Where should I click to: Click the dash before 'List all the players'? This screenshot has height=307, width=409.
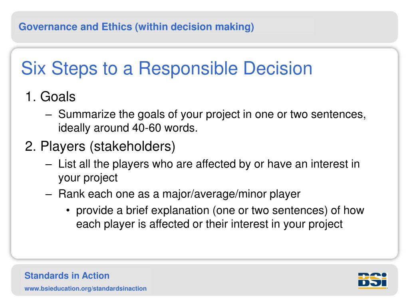tap(48, 164)
